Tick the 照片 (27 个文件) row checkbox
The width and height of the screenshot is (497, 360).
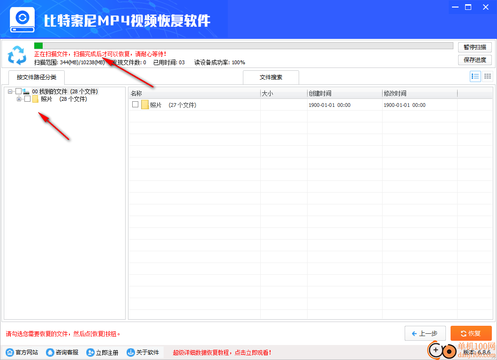136,104
